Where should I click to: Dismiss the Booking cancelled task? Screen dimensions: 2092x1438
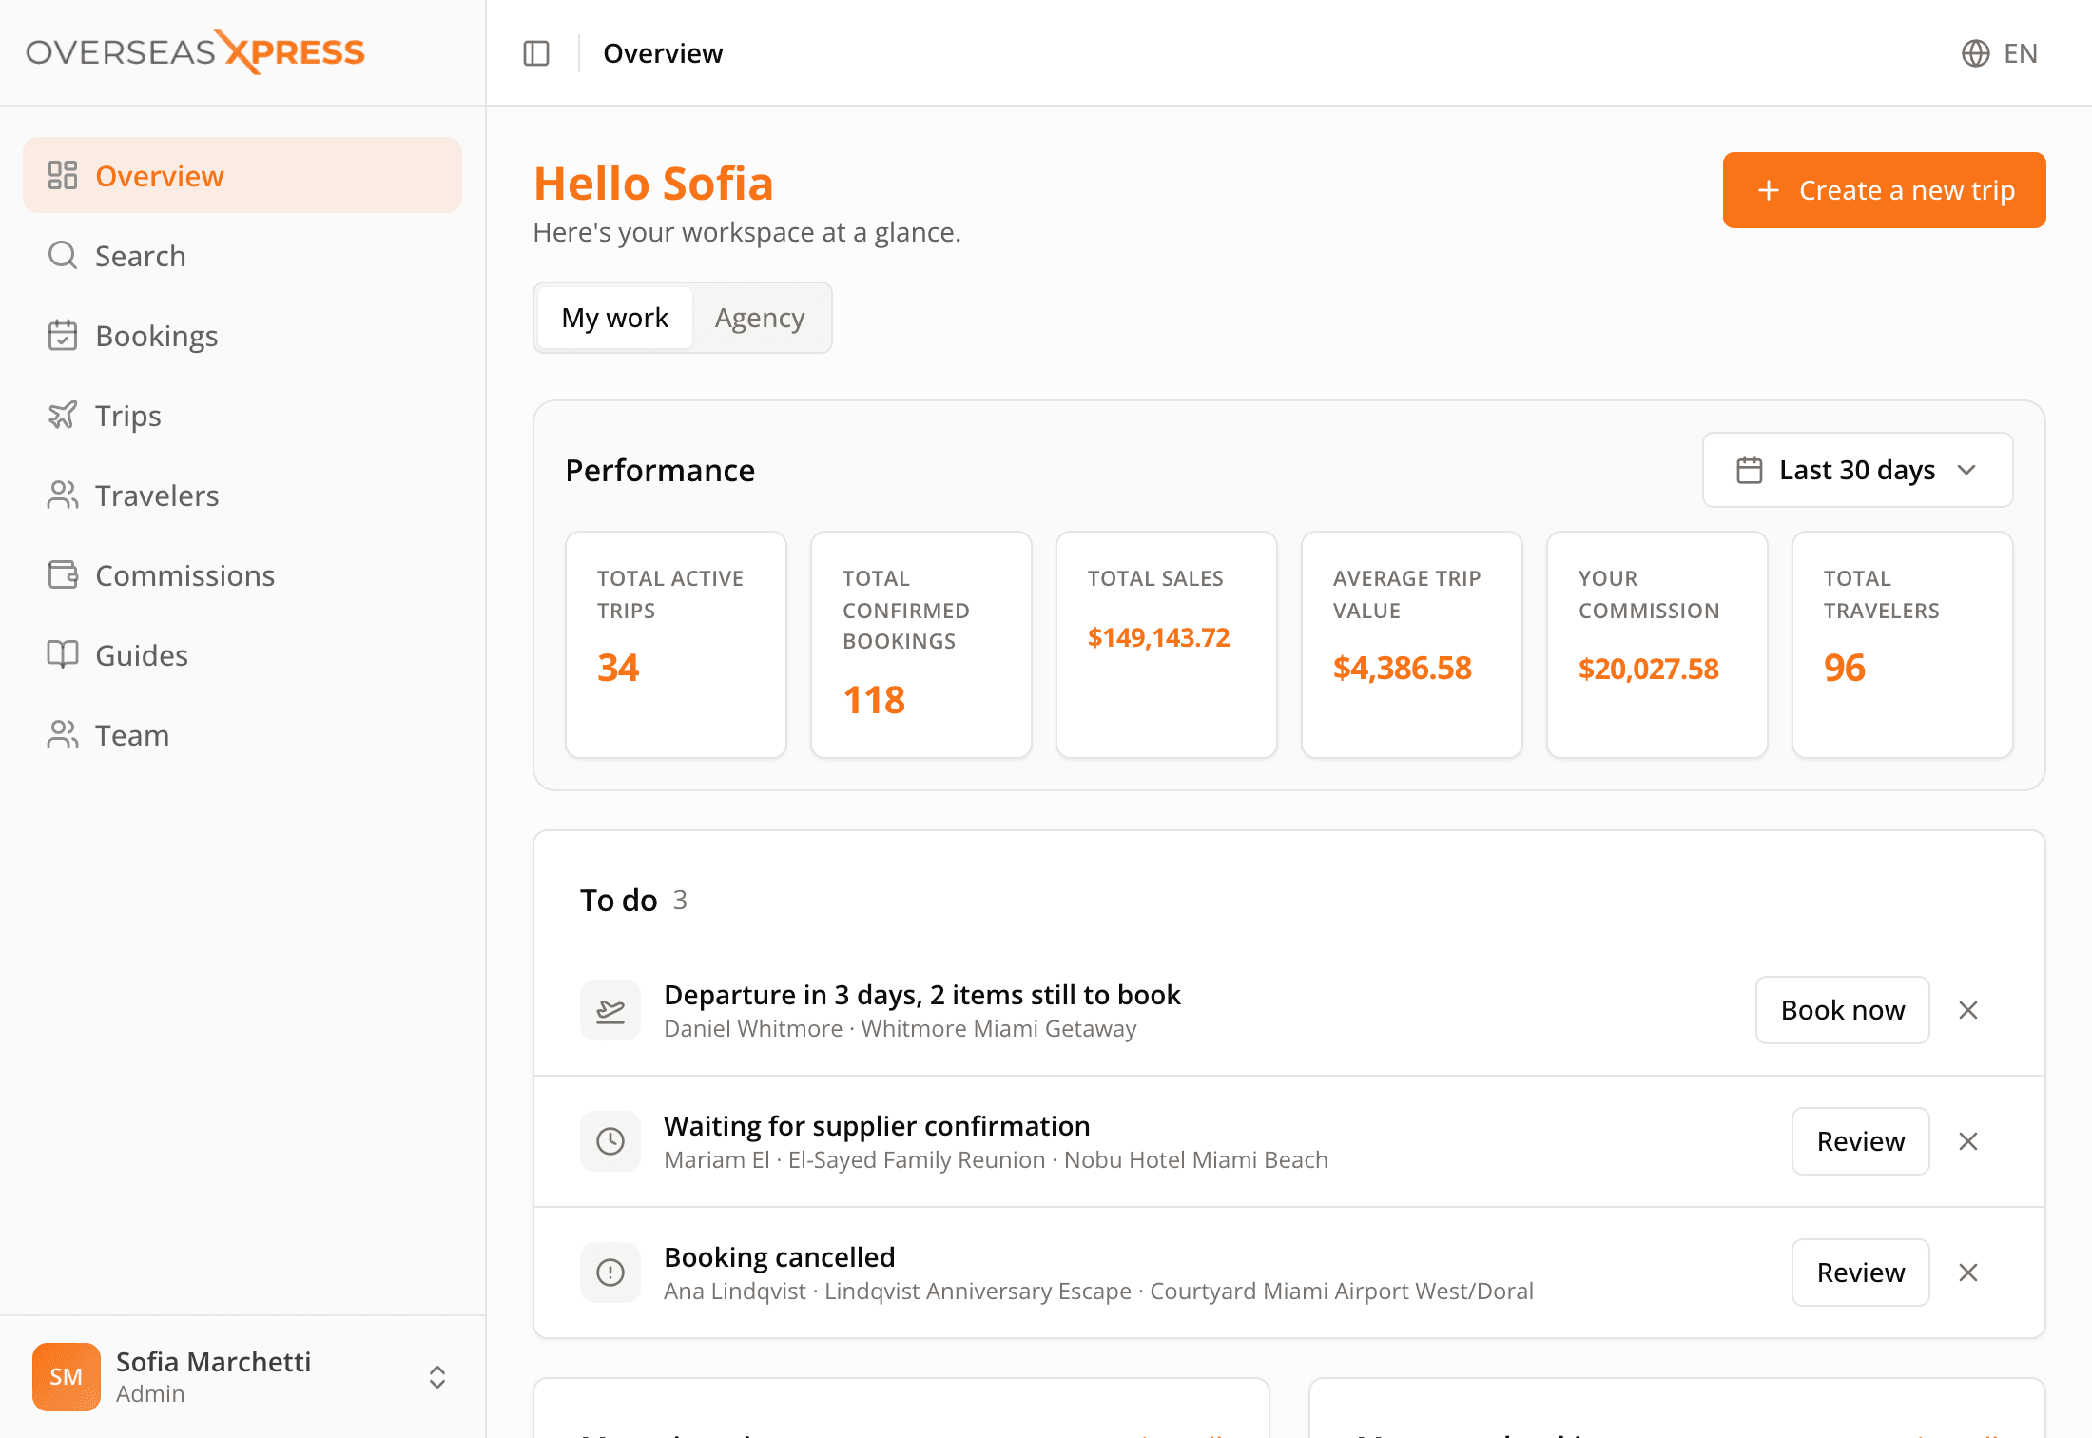[1968, 1273]
